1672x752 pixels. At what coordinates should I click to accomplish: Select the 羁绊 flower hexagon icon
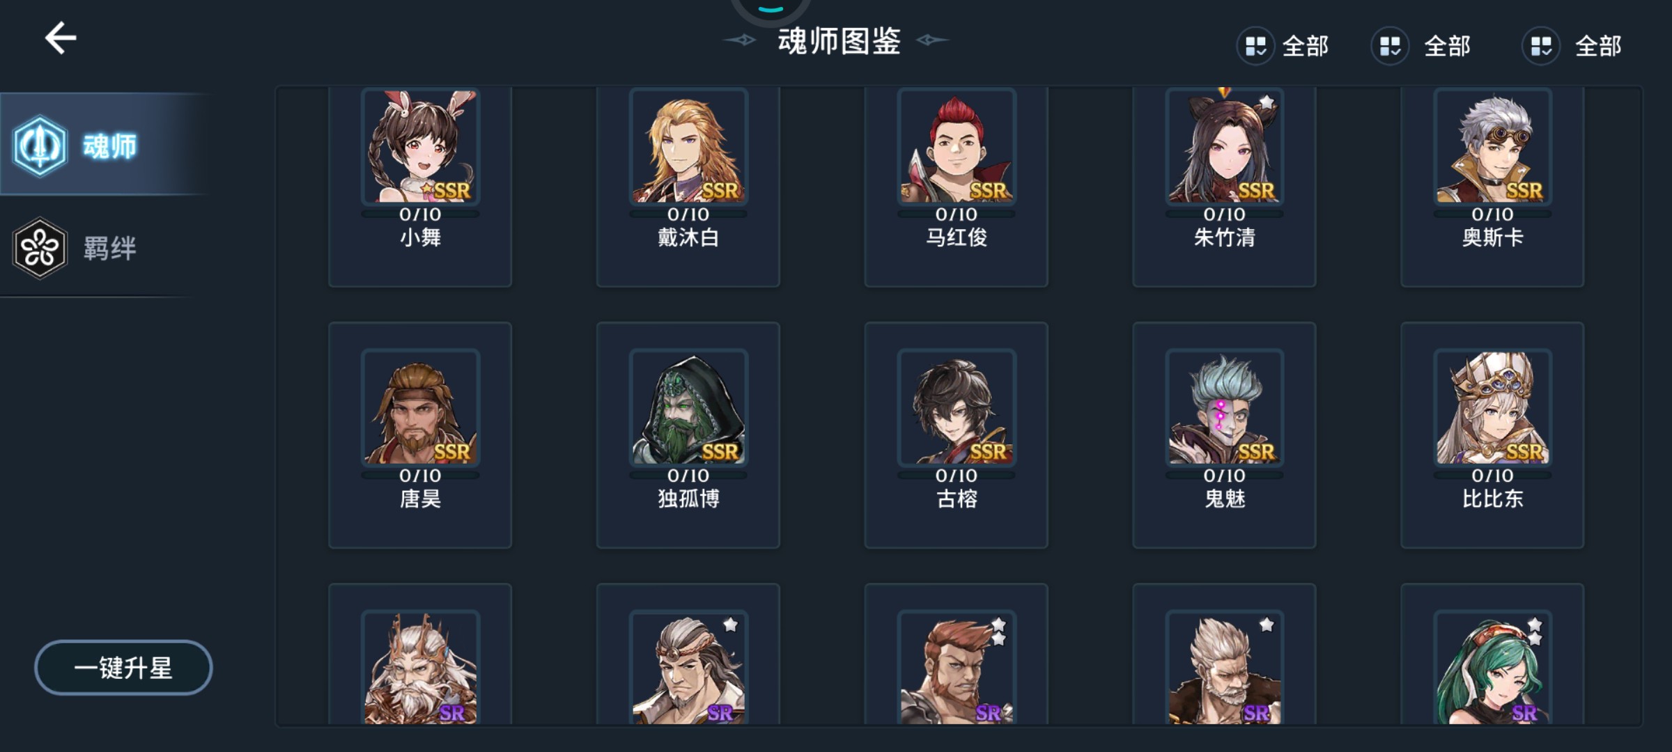click(x=40, y=248)
